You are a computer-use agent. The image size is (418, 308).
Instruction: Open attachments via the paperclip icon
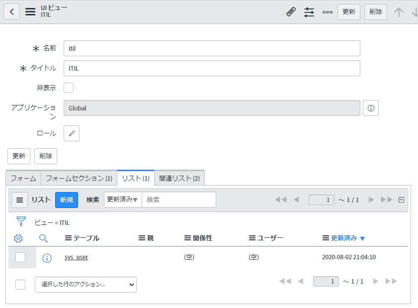coord(291,12)
